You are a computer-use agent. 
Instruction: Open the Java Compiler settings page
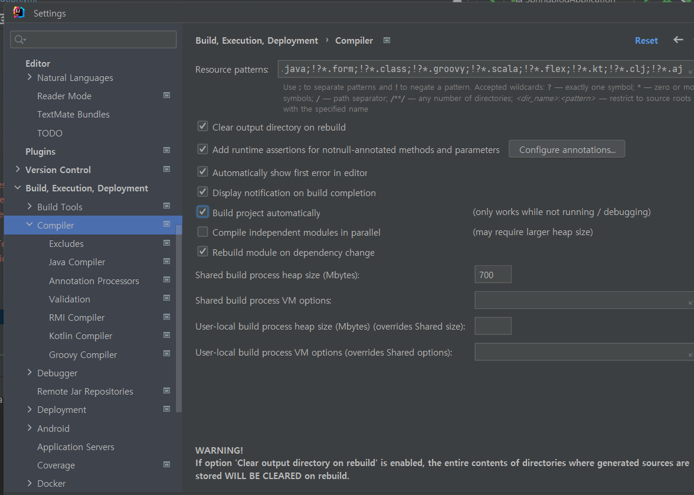click(77, 262)
